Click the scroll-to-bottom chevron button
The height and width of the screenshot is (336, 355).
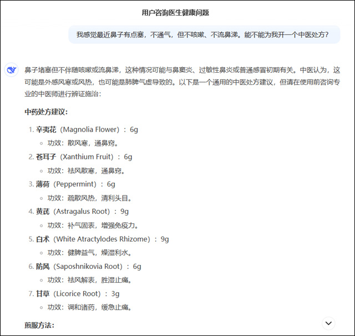click(x=328, y=323)
